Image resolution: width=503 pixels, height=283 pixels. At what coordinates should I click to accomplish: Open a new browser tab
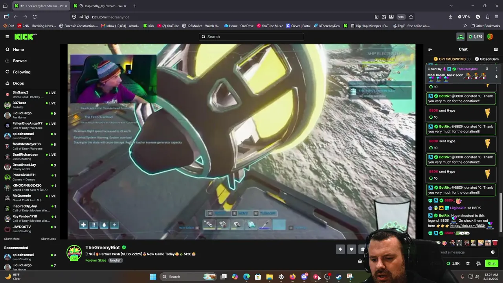pyautogui.click(x=135, y=6)
